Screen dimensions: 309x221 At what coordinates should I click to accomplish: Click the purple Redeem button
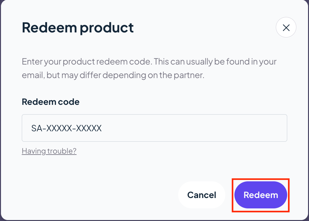[261, 195]
